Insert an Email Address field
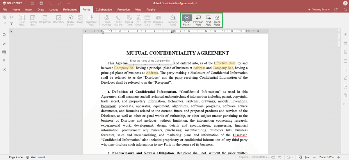This screenshot has width=349, height=160. [x=107, y=20]
